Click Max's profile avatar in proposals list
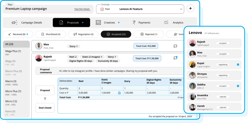The image size is (248, 123). (x=39, y=46)
